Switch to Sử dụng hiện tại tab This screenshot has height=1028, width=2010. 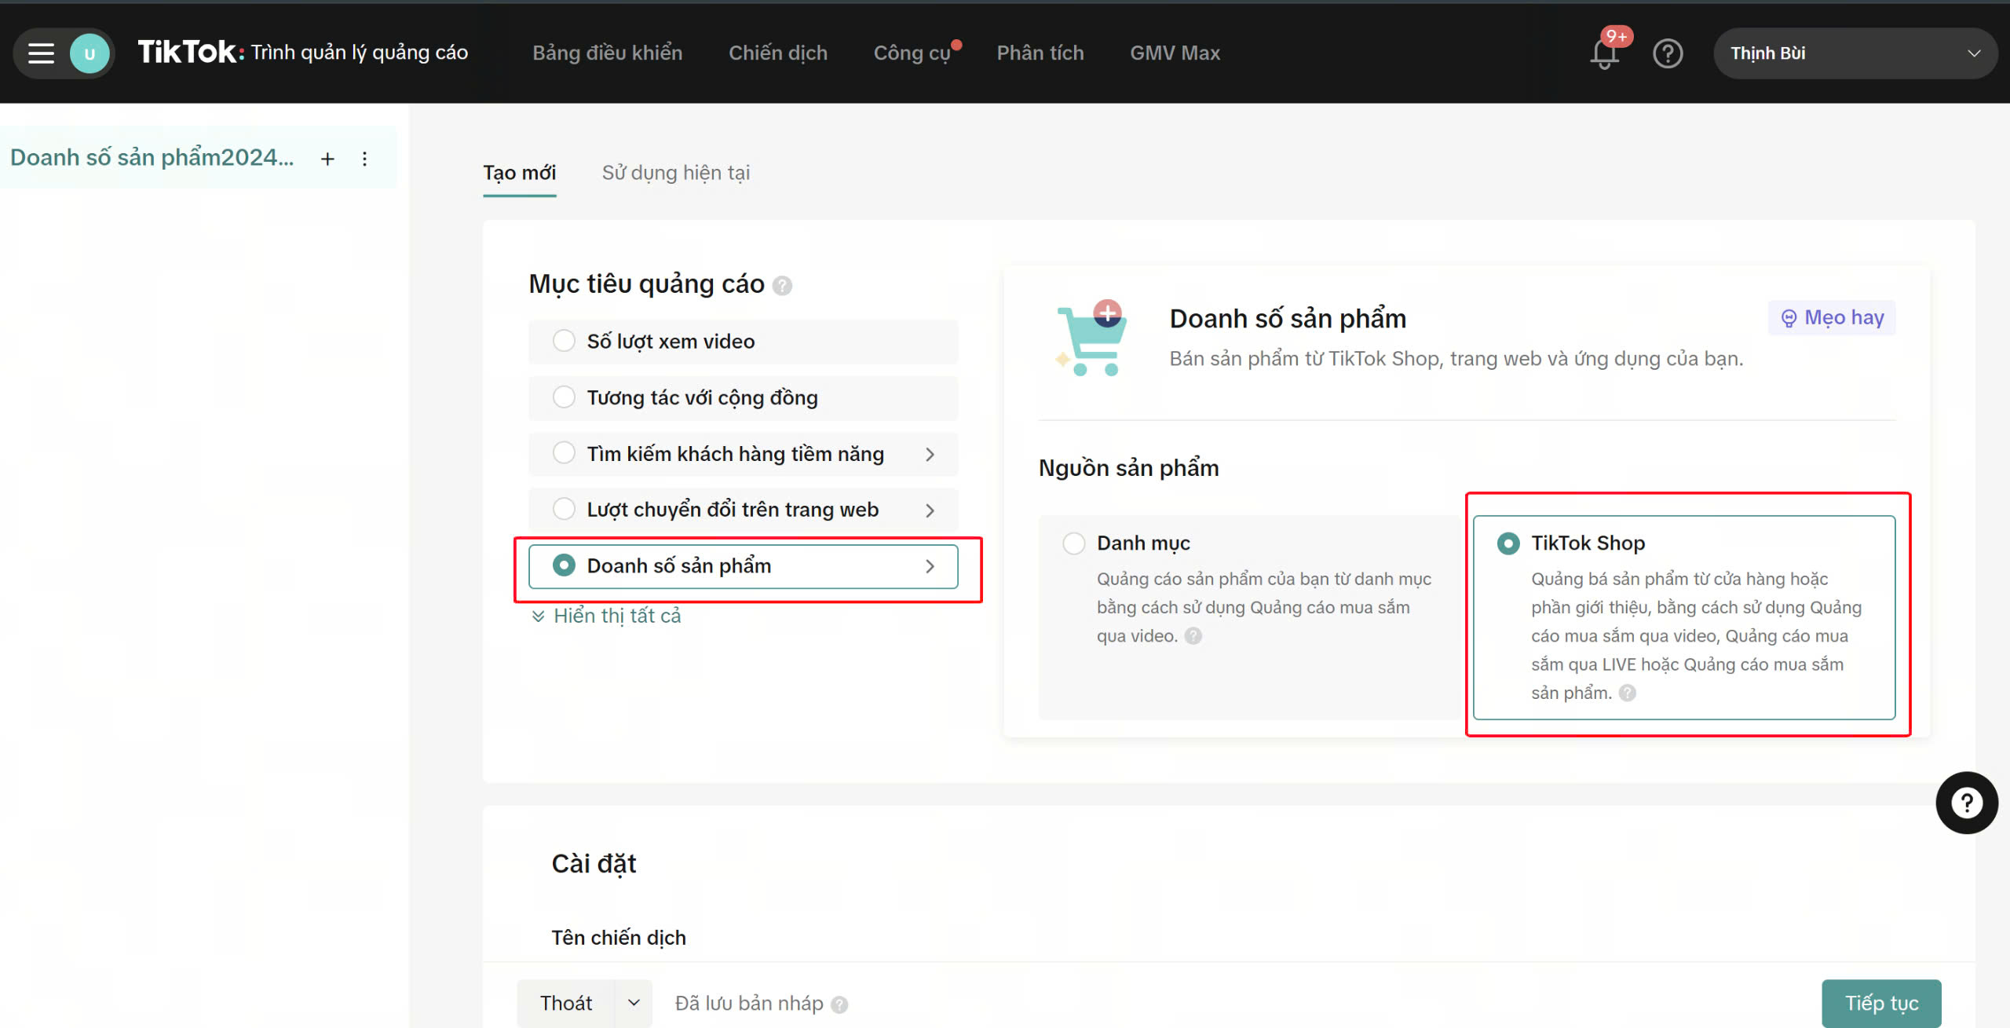tap(675, 173)
